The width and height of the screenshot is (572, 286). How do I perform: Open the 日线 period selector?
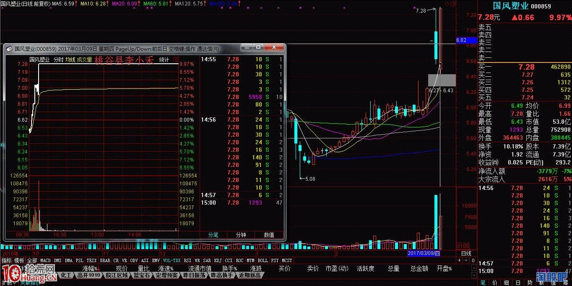point(466,253)
